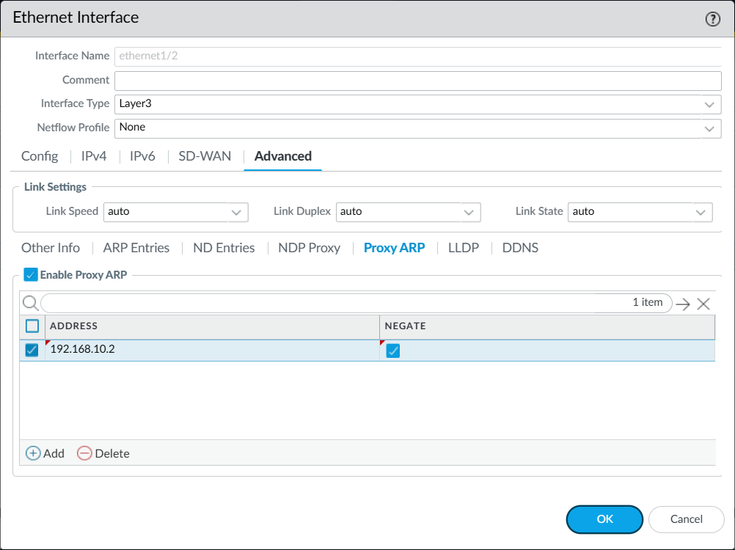Click the Delete label to remove the entry
This screenshot has height=550, width=735.
[112, 453]
